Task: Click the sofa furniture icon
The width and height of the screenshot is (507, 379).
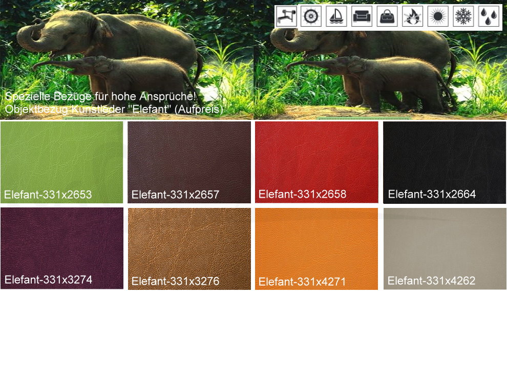Action: (x=362, y=16)
